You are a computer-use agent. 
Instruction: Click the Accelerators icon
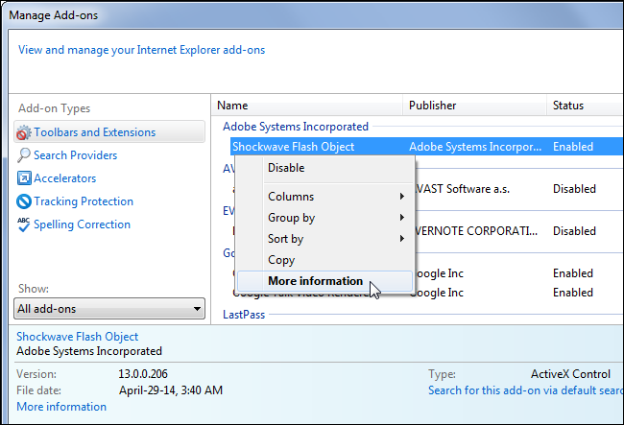[24, 178]
